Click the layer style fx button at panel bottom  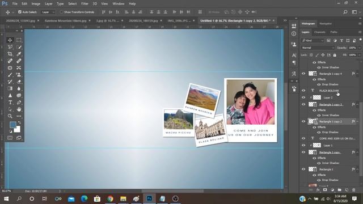[x=318, y=190]
